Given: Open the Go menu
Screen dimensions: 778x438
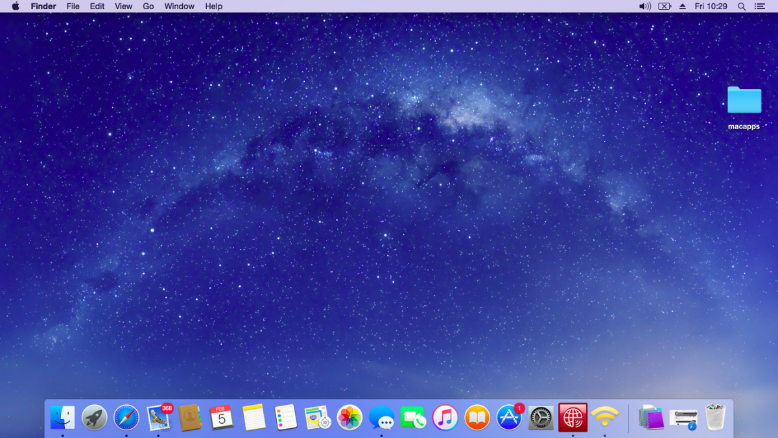Looking at the screenshot, I should click(148, 6).
